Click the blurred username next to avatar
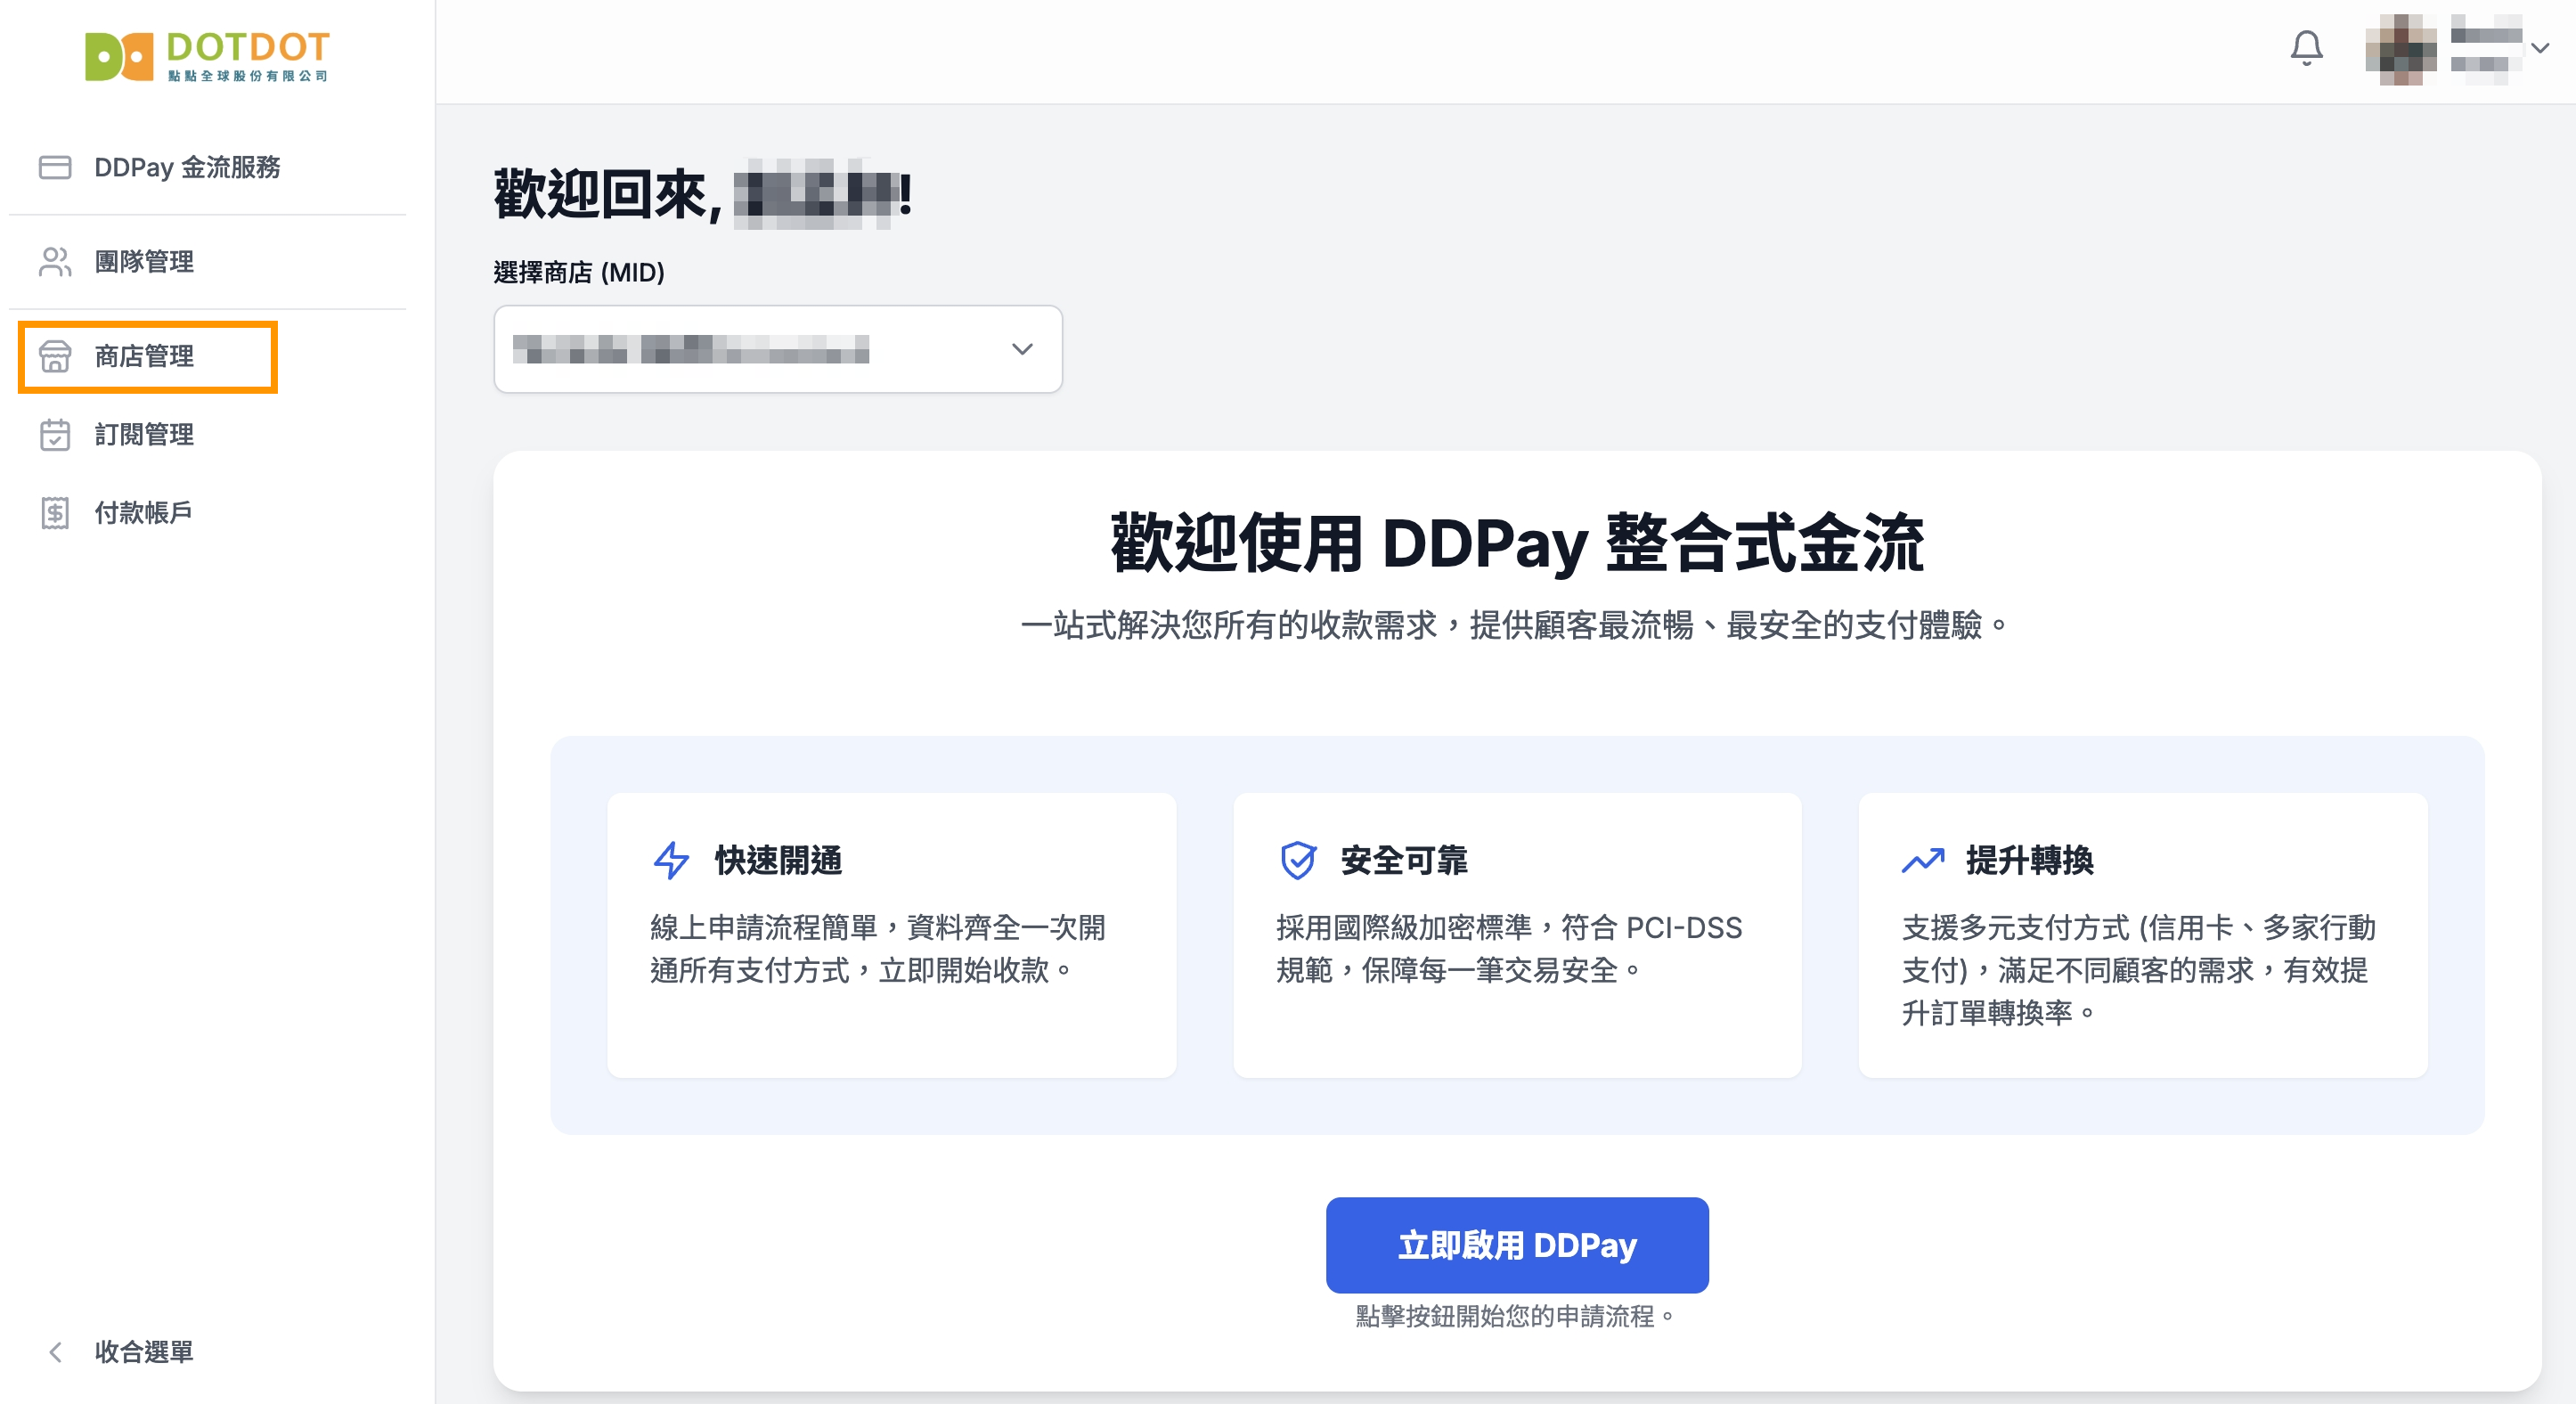Viewport: 2576px width, 1404px height. pyautogui.click(x=2485, y=49)
